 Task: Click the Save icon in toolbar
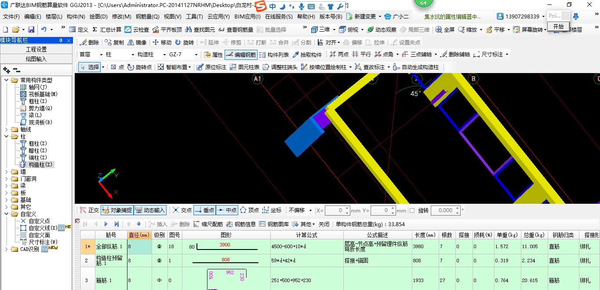pyautogui.click(x=31, y=29)
